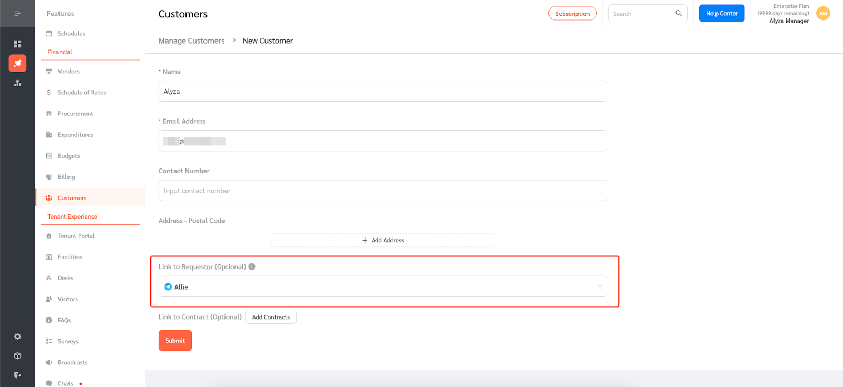
Task: Click the info icon beside Link to Requestor
Action: click(x=252, y=266)
